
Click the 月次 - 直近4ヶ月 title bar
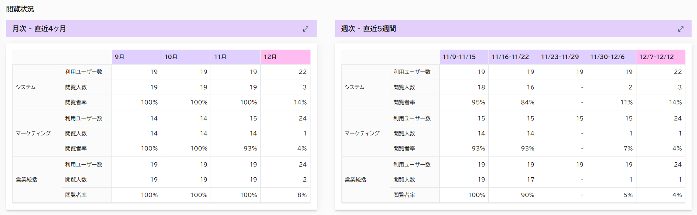(161, 29)
